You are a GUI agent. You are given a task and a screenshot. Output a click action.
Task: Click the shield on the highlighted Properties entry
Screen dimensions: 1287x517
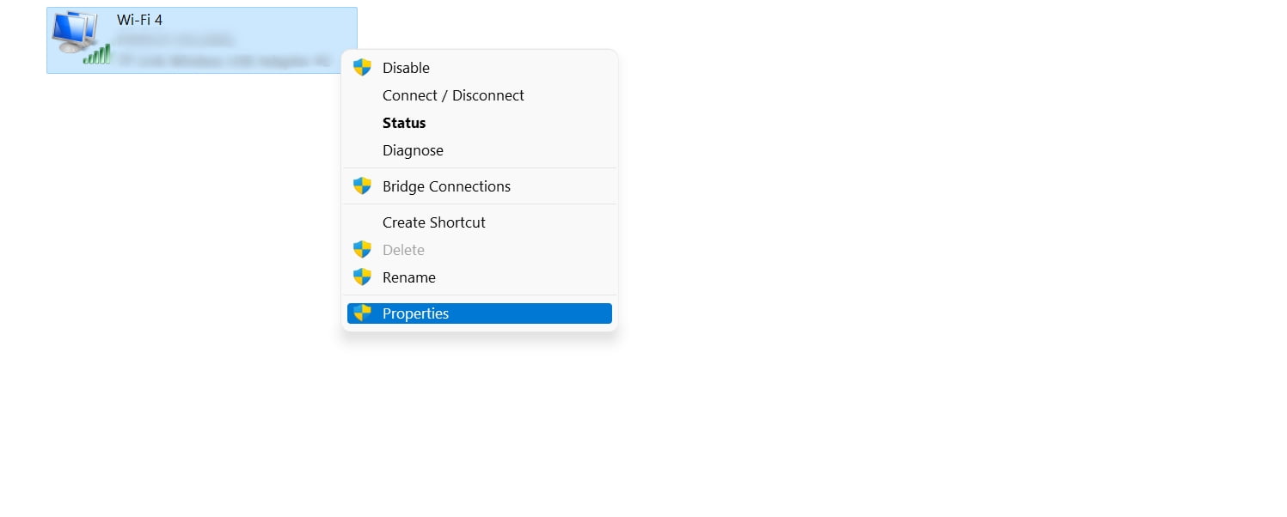coord(362,313)
